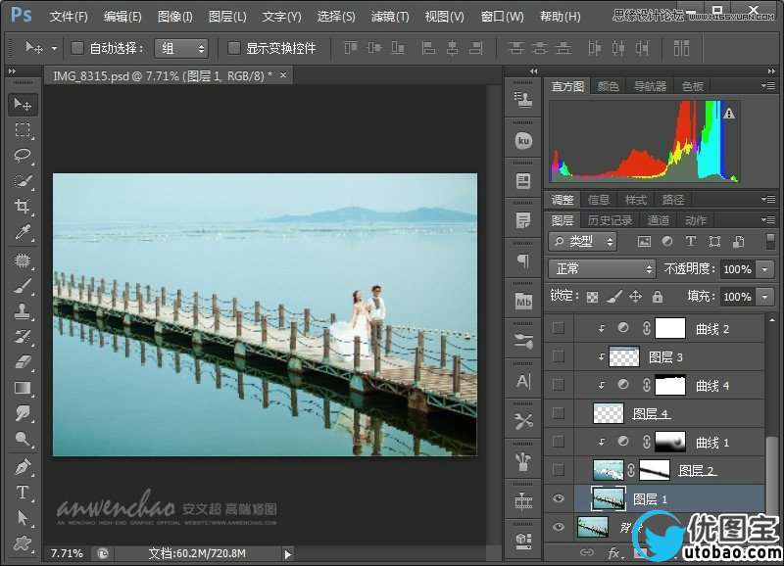Select the Clone Stamp tool
The width and height of the screenshot is (784, 566).
[x=23, y=311]
